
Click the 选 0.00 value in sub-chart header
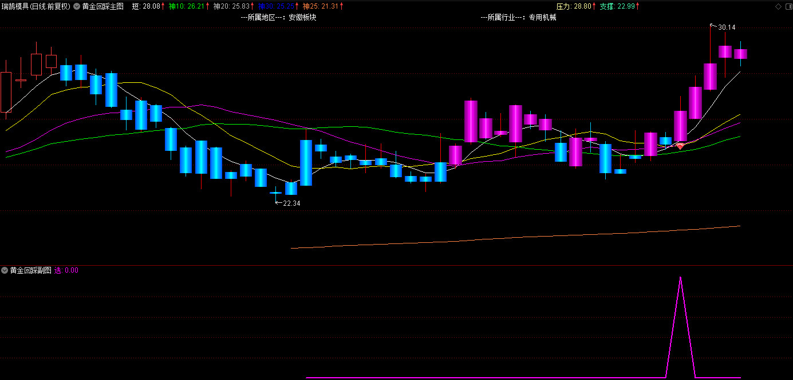pyautogui.click(x=66, y=270)
